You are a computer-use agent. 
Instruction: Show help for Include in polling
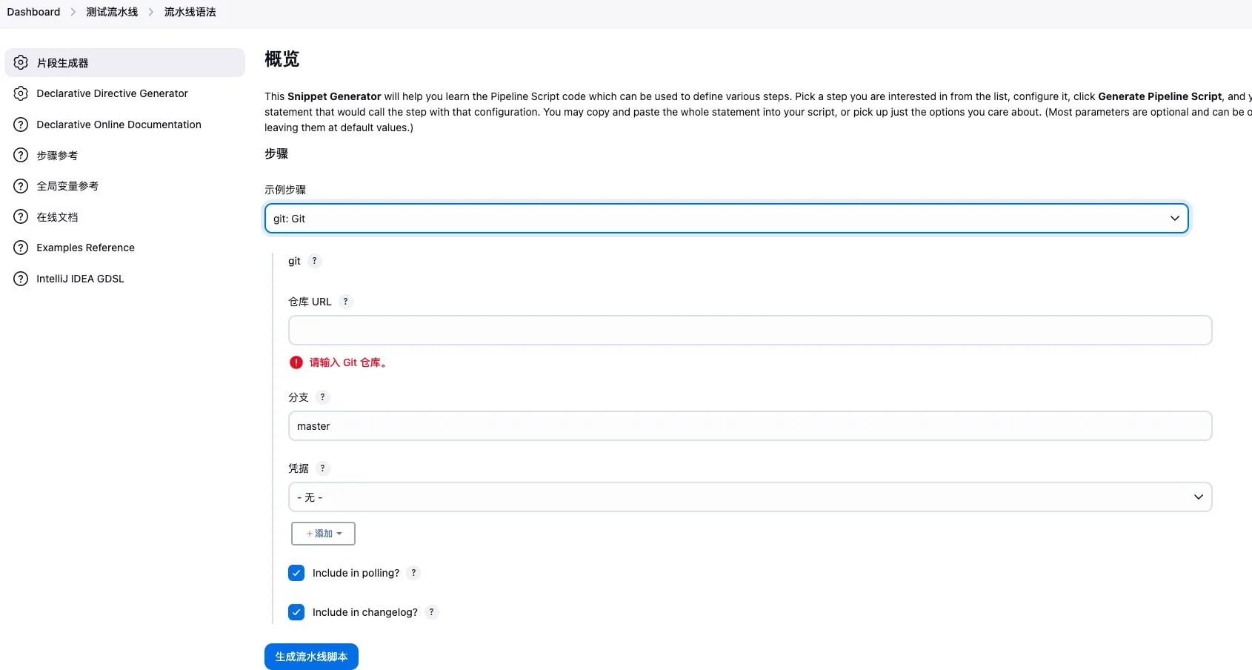pyautogui.click(x=413, y=573)
